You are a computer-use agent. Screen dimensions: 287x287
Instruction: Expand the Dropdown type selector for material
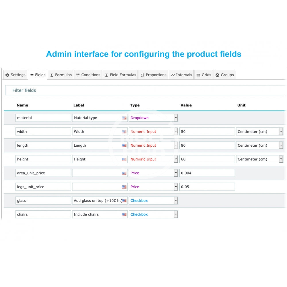tap(176, 118)
